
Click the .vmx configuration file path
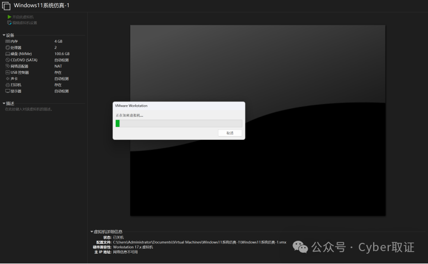200,242
